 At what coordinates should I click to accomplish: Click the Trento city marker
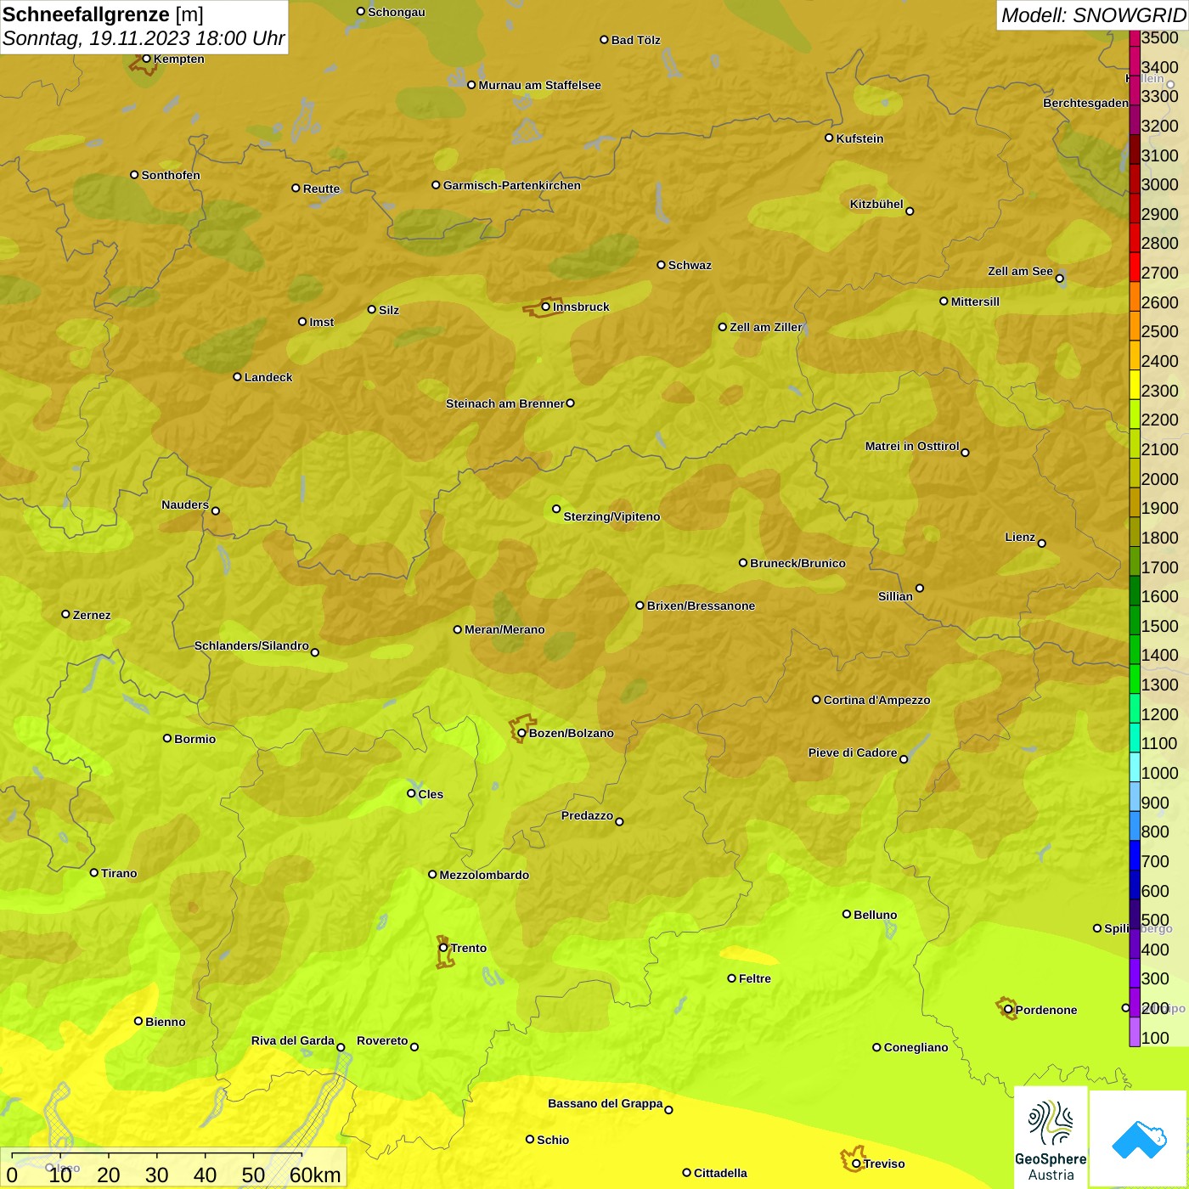point(443,948)
